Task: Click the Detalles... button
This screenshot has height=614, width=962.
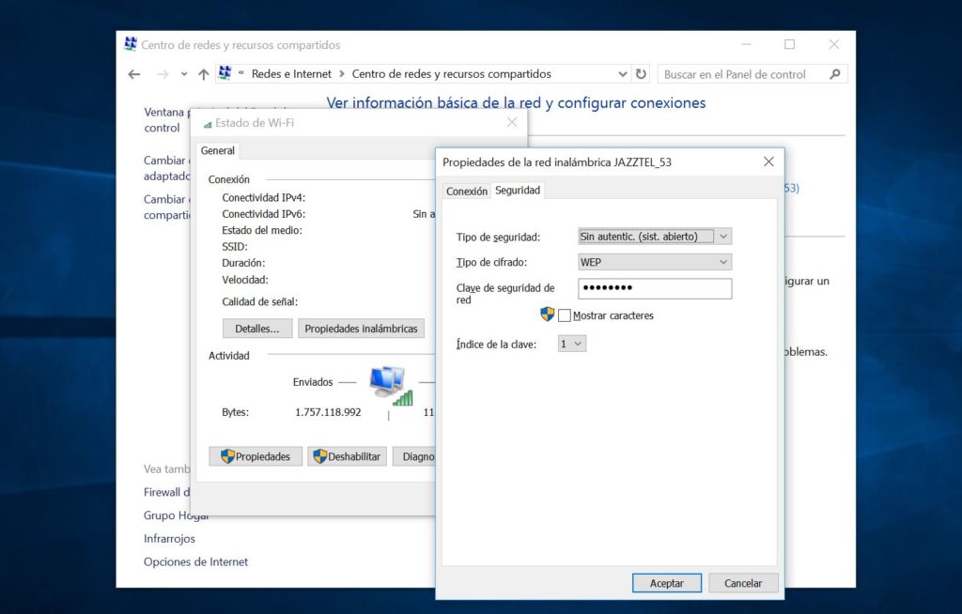Action: pos(257,329)
